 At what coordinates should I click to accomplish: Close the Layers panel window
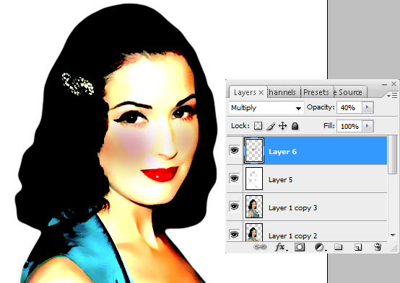point(394,84)
